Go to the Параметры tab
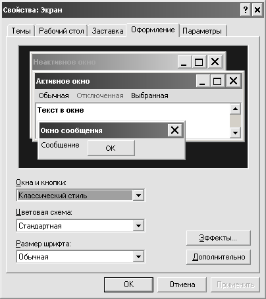This screenshot has height=299, width=266. 202,31
